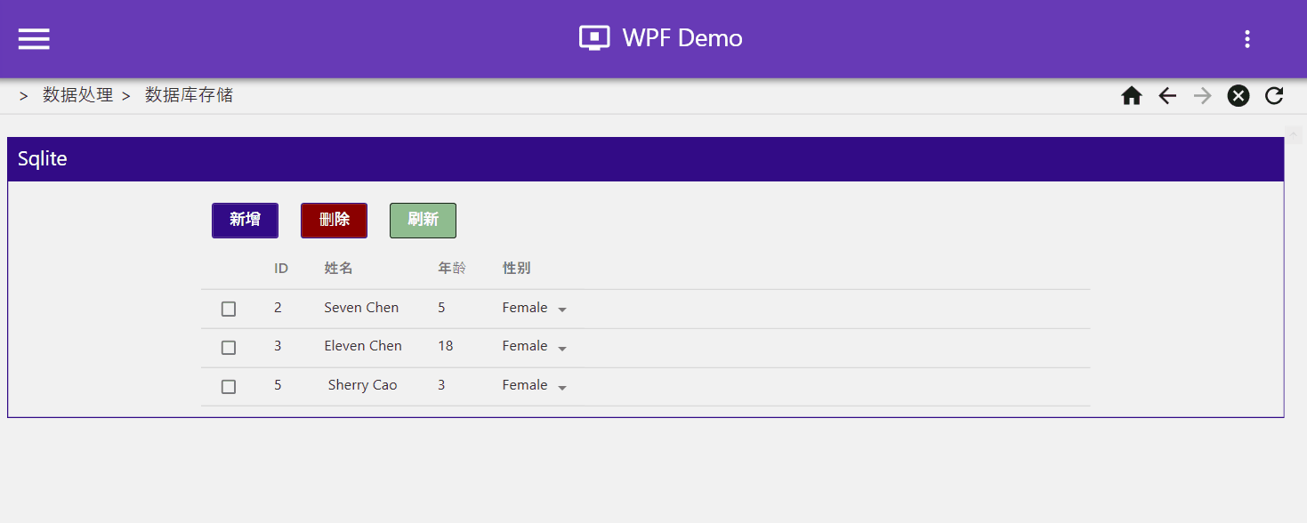Click the WPF Demo monitor logo icon

[594, 38]
